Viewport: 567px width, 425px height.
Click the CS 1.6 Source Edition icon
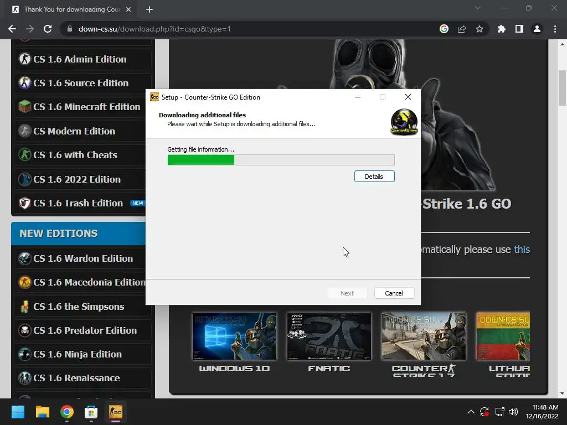tap(24, 83)
